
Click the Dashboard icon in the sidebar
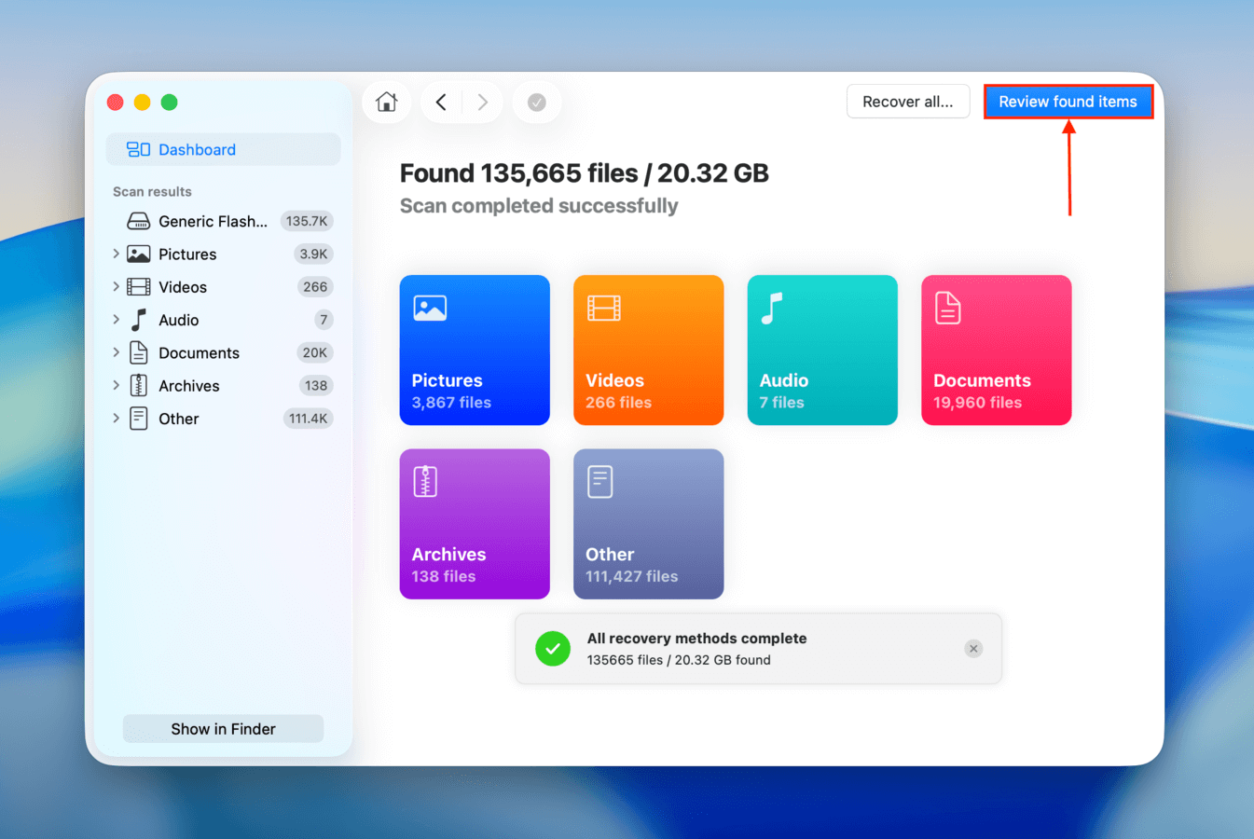pos(137,149)
